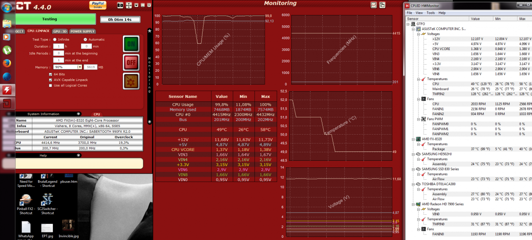Toggle the 64 Bits checkbox
Image resolution: width=532 pixels, height=240 pixels.
click(x=51, y=74)
